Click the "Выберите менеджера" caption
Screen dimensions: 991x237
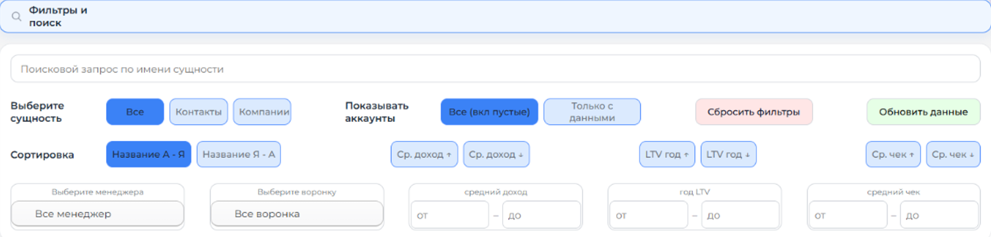point(98,192)
